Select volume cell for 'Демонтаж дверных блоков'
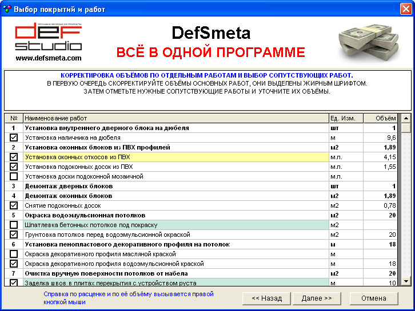Viewport: 415px width, 311px height. (380, 186)
